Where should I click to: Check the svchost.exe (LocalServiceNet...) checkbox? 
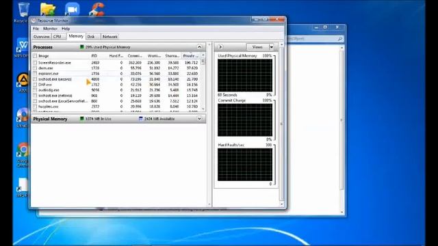[35, 101]
